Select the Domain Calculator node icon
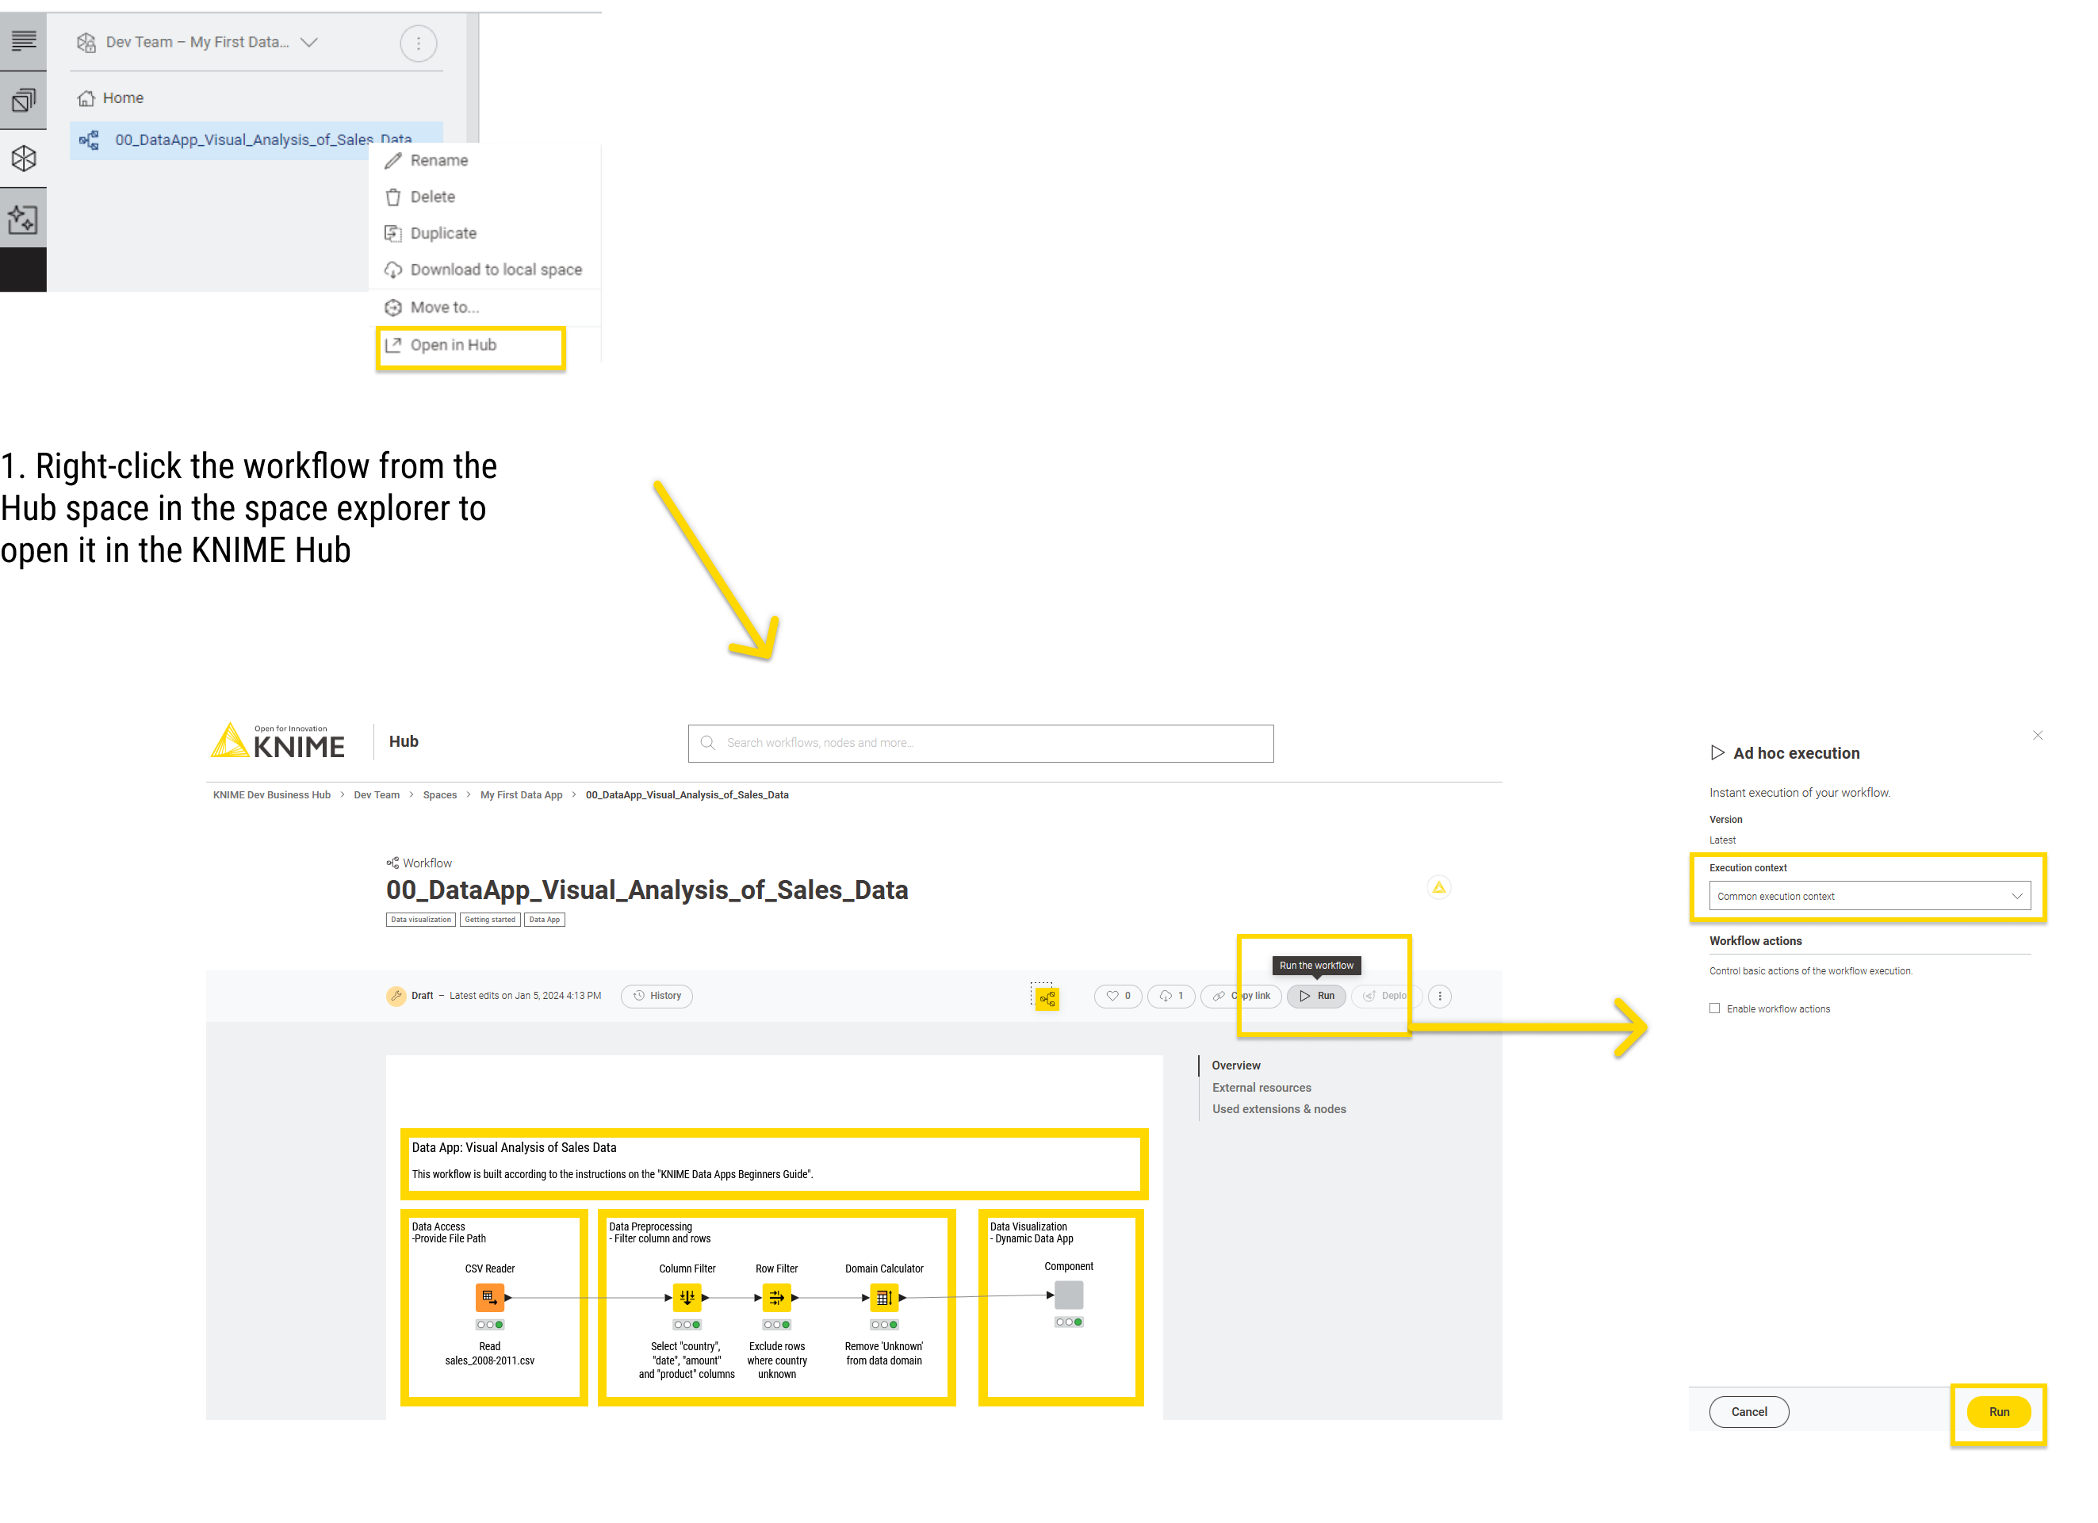2098x1523 pixels. tap(883, 1297)
